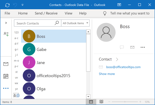Click the instant message icon for Boss

coord(122,47)
